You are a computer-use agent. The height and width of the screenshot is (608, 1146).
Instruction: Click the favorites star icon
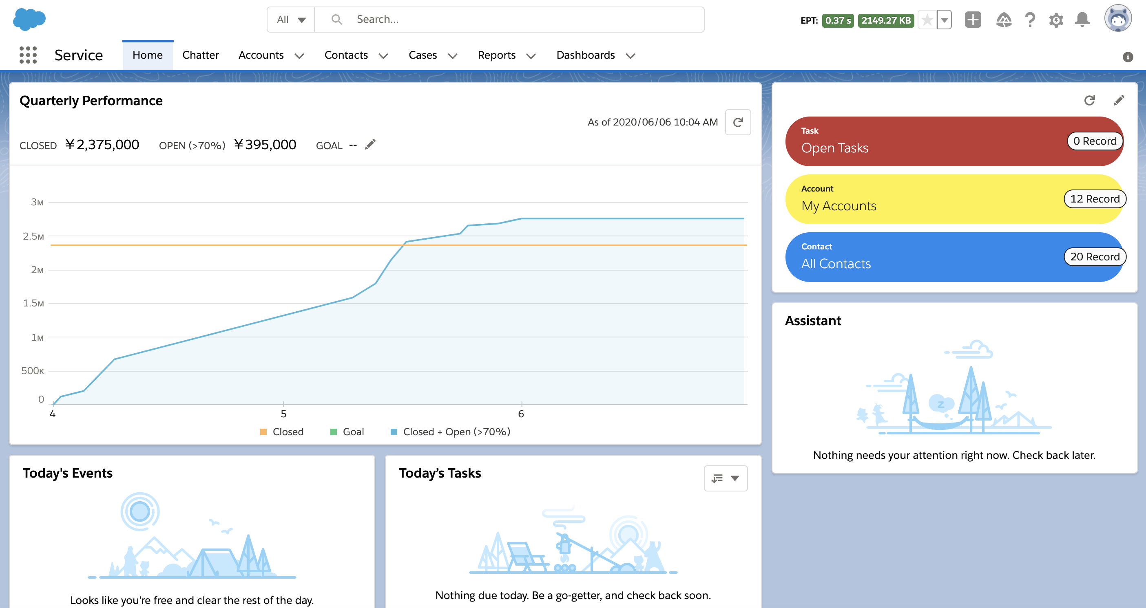[927, 20]
